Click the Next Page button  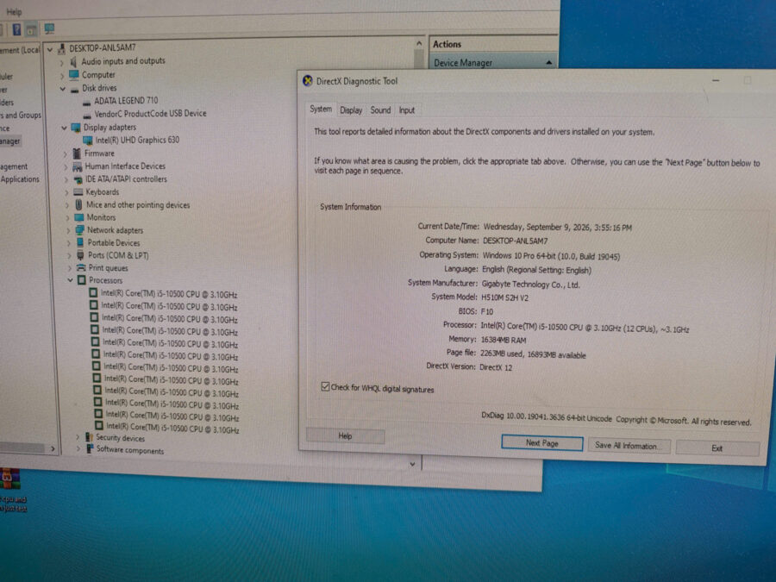pos(542,443)
